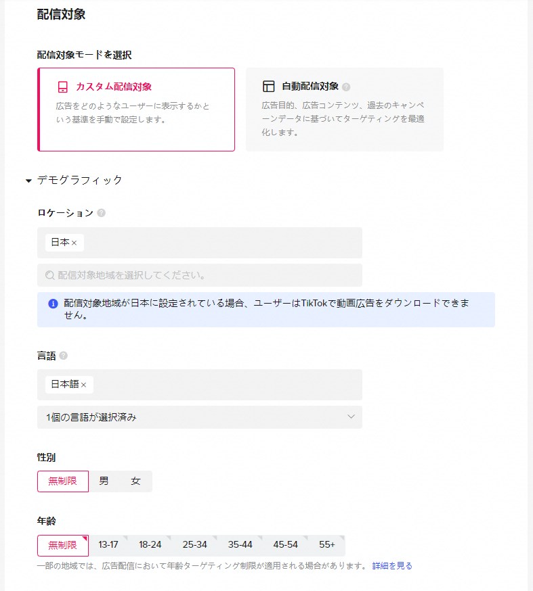Click the blue info icon in notice
Viewport: 533px width, 591px height.
tap(53, 304)
